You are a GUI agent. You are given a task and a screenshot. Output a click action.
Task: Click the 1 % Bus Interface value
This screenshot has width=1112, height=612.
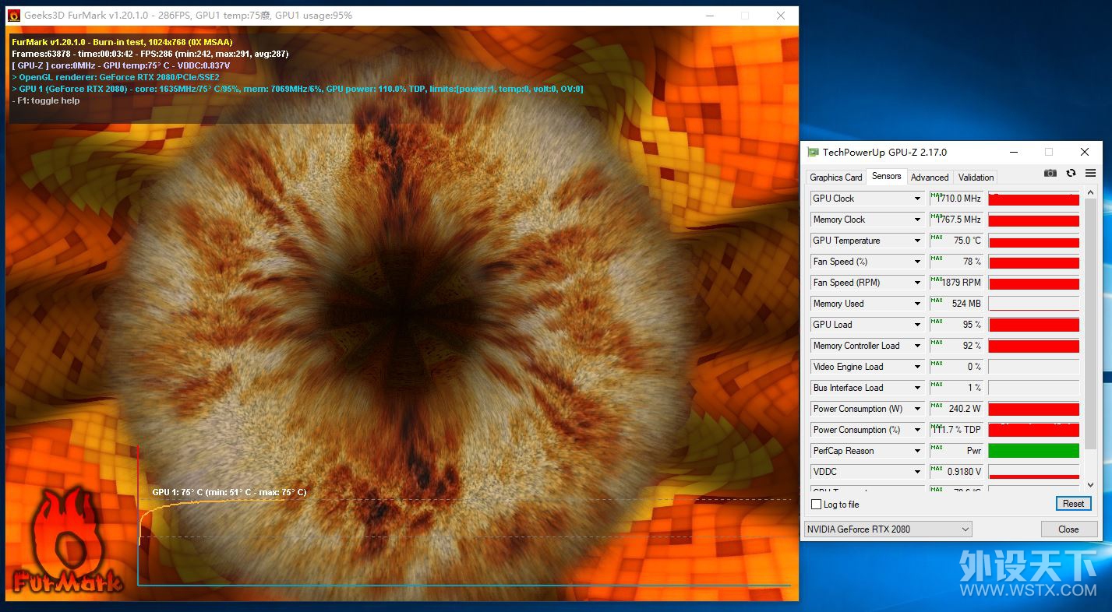[956, 388]
